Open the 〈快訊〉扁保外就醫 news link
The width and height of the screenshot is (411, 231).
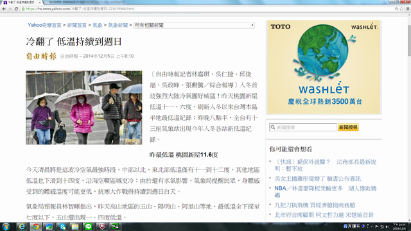(326, 166)
